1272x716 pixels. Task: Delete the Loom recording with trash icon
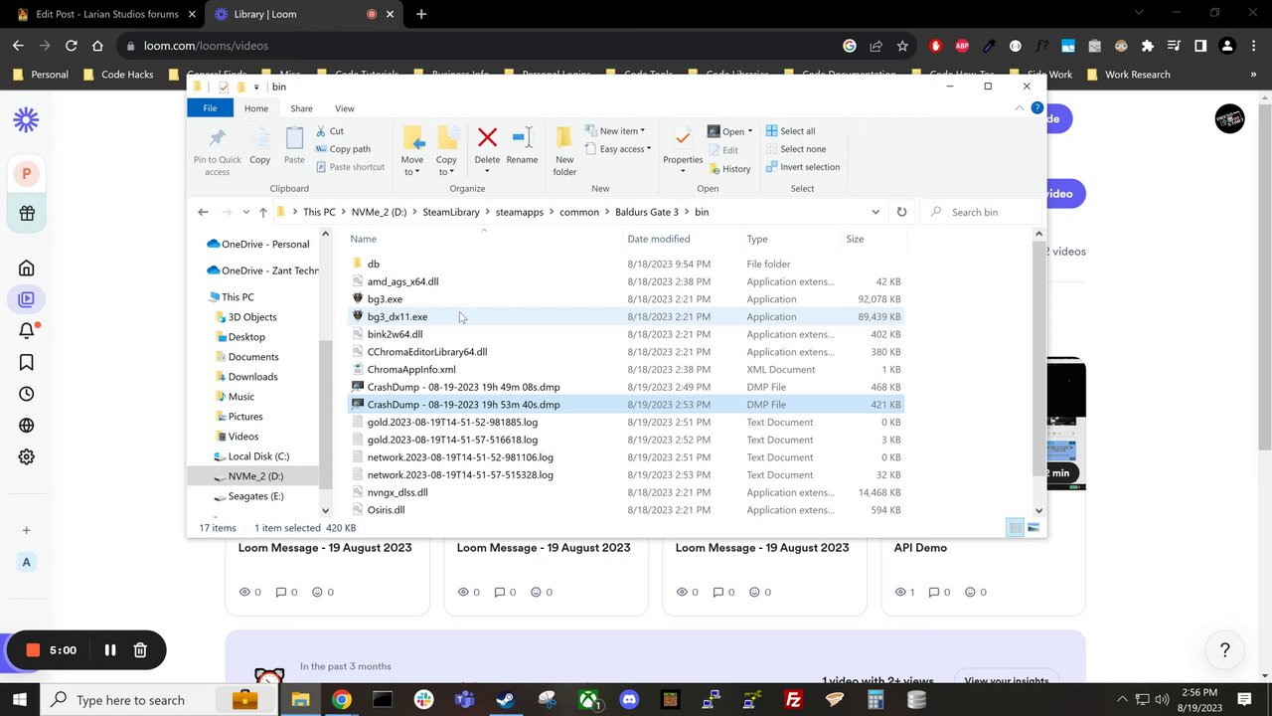tap(140, 650)
